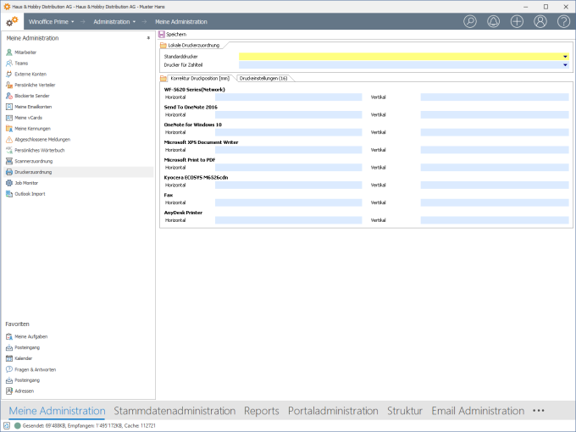Open the Stammdatenadministration bottom tab
The width and height of the screenshot is (576, 432).
(x=174, y=411)
